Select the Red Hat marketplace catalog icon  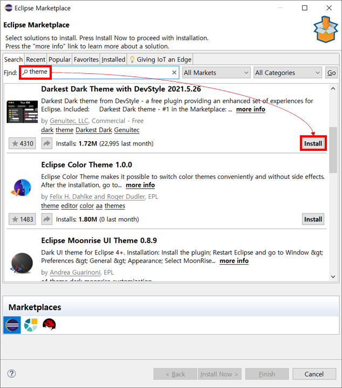(49, 324)
